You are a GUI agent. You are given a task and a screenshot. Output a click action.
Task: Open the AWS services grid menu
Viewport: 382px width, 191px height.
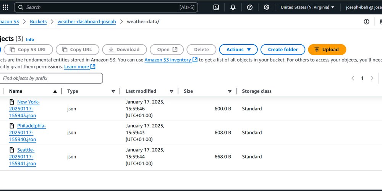tap(5, 7)
